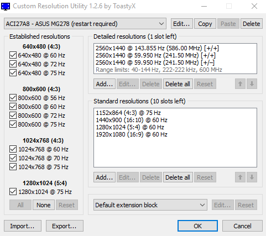The height and width of the screenshot is (236, 266).
Task: Open the ASUS MG278 monitor dropdown
Action: [85, 24]
